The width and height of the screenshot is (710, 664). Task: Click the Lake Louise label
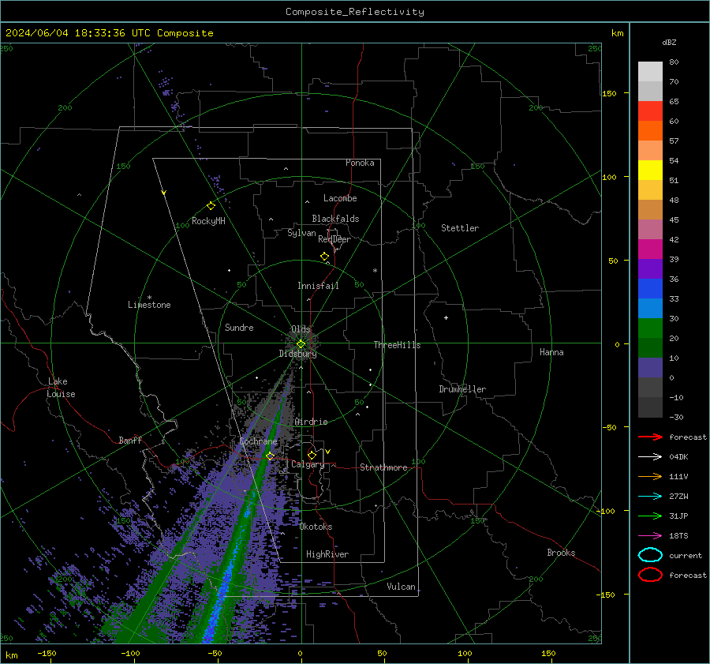(x=62, y=388)
